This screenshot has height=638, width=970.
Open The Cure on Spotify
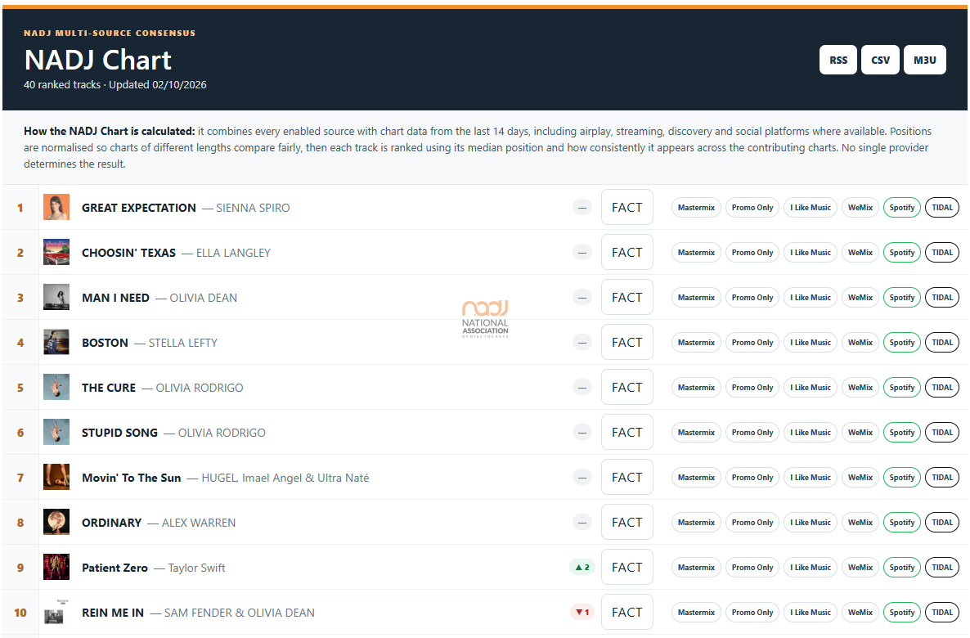click(902, 388)
